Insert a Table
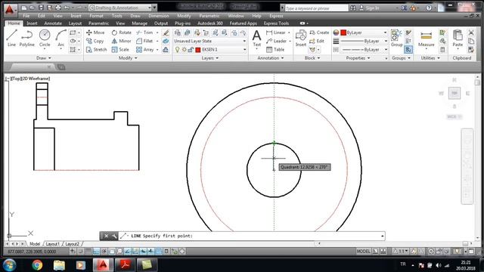 coord(275,49)
